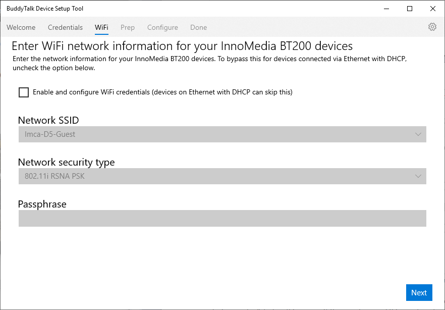Jump to the Done tab
This screenshot has height=310, width=445.
click(x=198, y=28)
